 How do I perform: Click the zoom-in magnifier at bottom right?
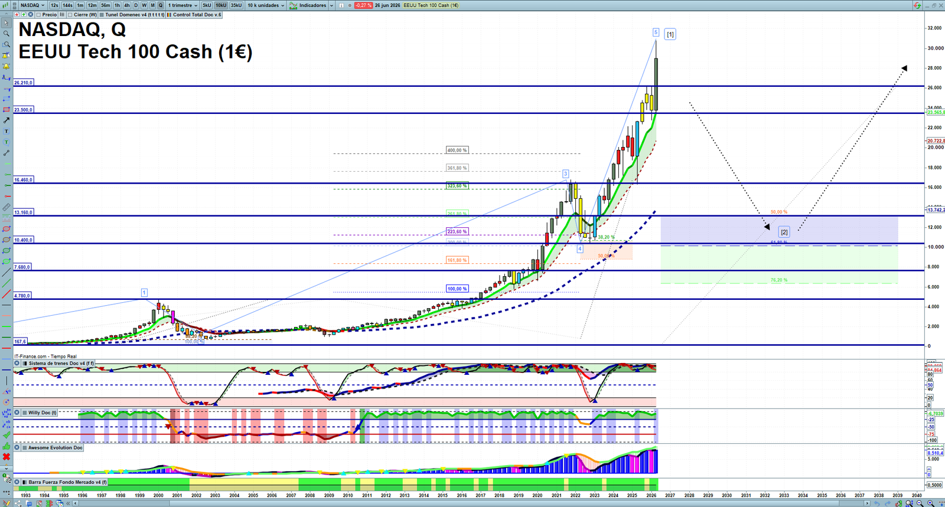point(930,503)
